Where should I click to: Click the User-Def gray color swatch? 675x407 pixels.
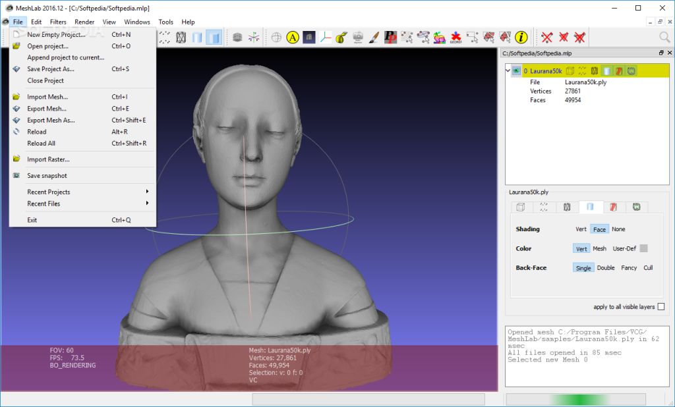tap(643, 249)
